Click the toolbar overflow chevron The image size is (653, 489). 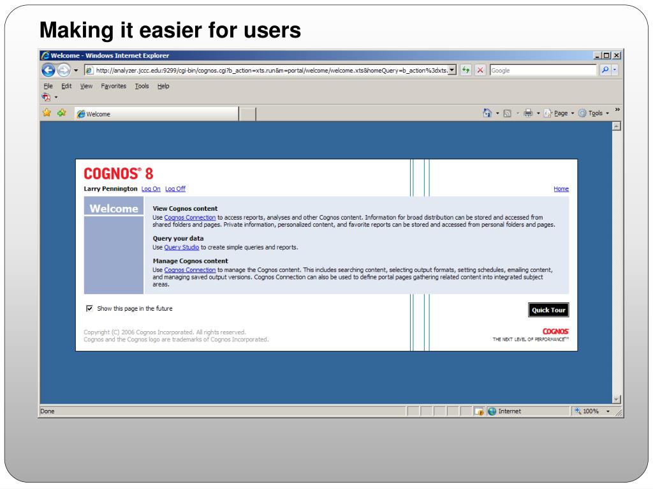click(x=617, y=110)
